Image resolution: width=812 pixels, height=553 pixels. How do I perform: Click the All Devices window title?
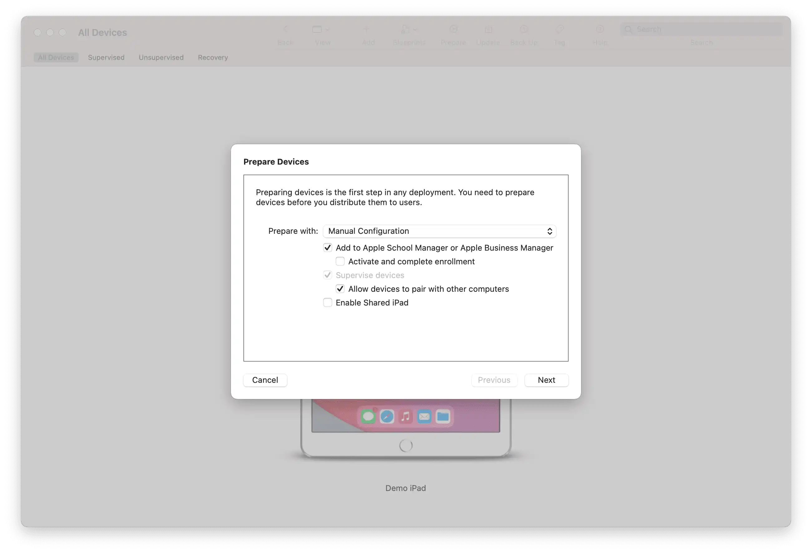click(102, 32)
